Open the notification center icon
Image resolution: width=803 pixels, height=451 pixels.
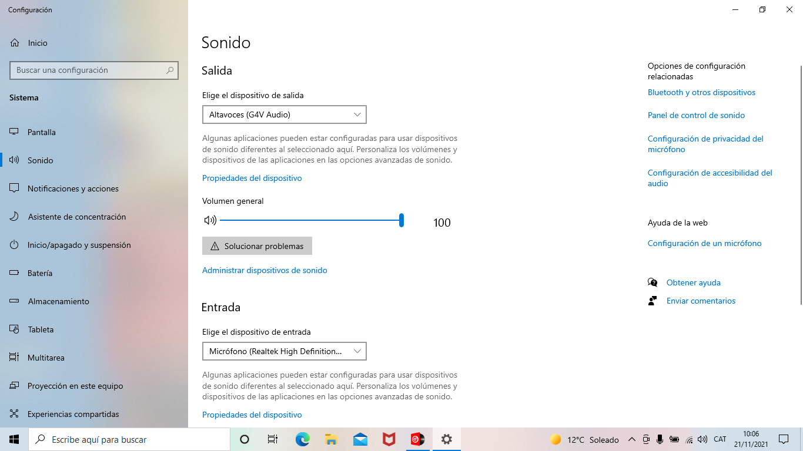click(x=784, y=439)
